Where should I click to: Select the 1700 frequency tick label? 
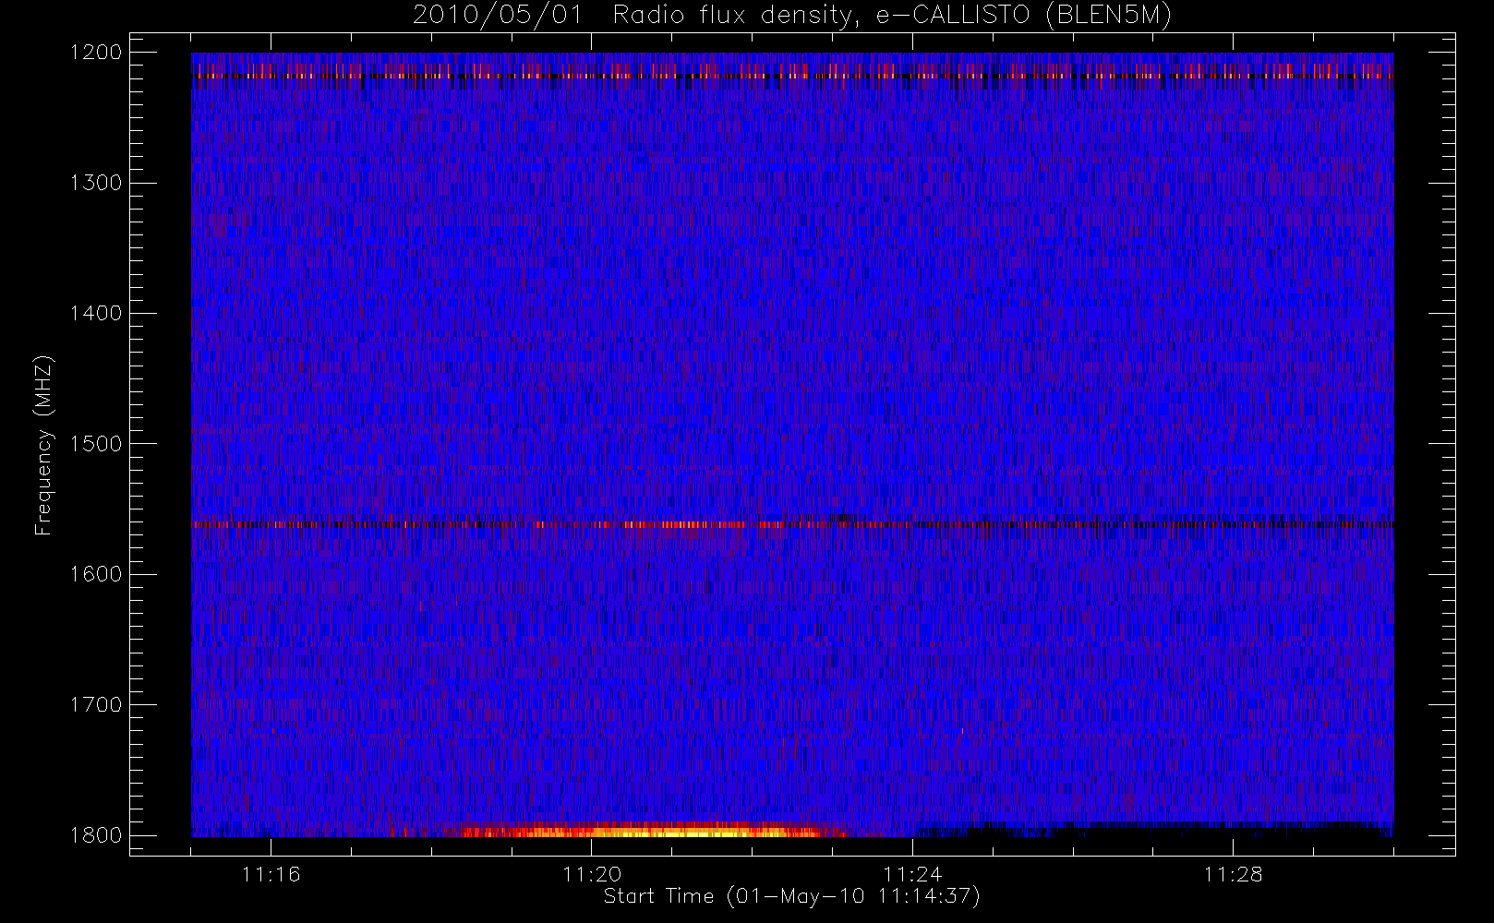tap(97, 705)
